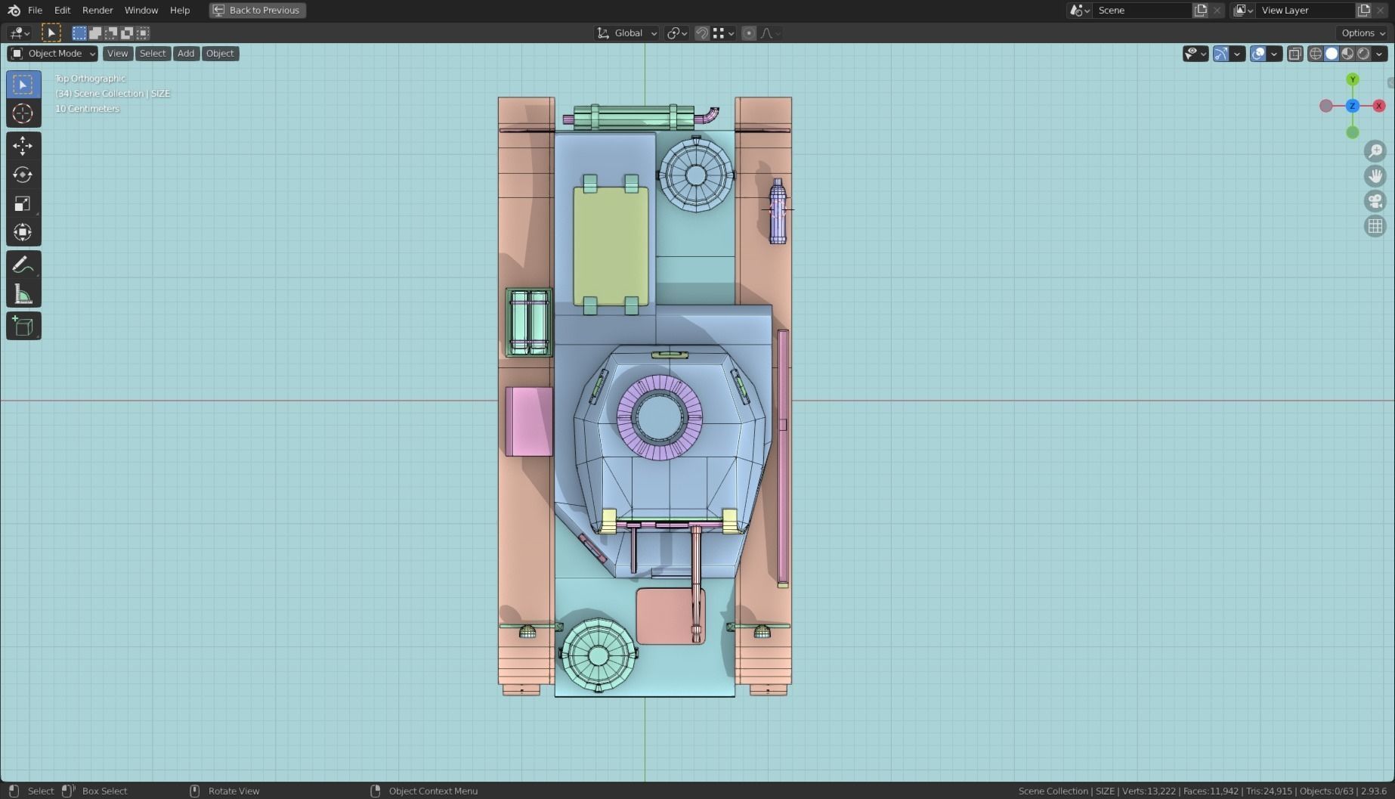Click the Pan view hand icon
The image size is (1395, 799).
pos(1375,176)
